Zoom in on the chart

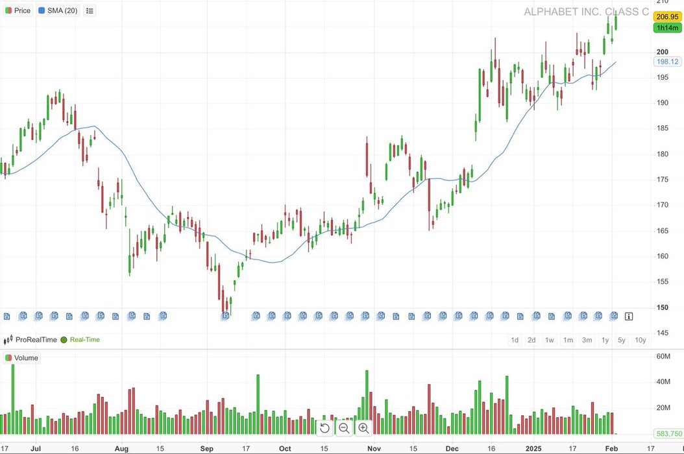tap(363, 428)
